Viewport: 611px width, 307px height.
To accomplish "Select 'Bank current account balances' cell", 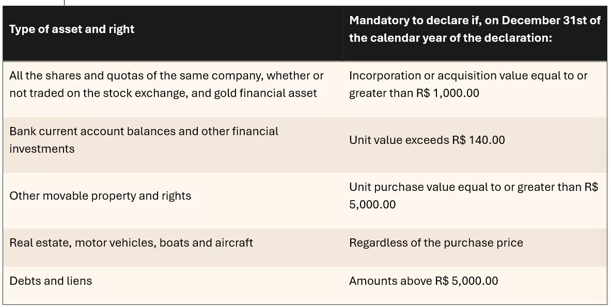I will [x=144, y=140].
